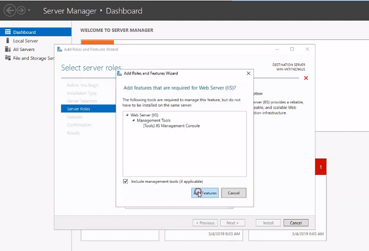Click the wizard's bottom Cancel button

pos(296,223)
